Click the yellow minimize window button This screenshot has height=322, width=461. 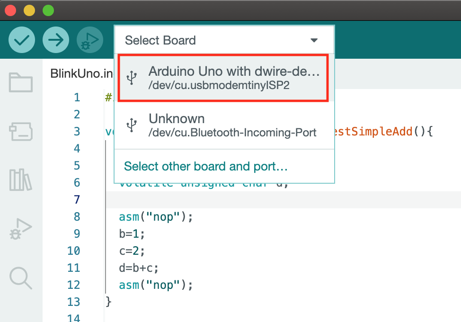[29, 10]
